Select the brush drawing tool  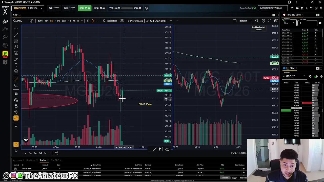point(16,59)
